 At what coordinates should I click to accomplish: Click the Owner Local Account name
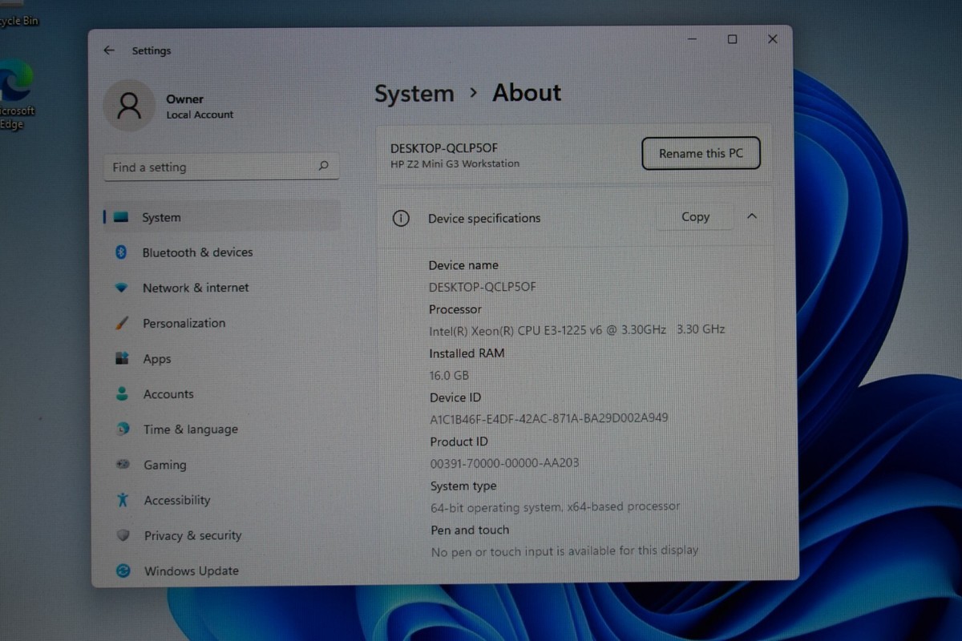tap(200, 107)
